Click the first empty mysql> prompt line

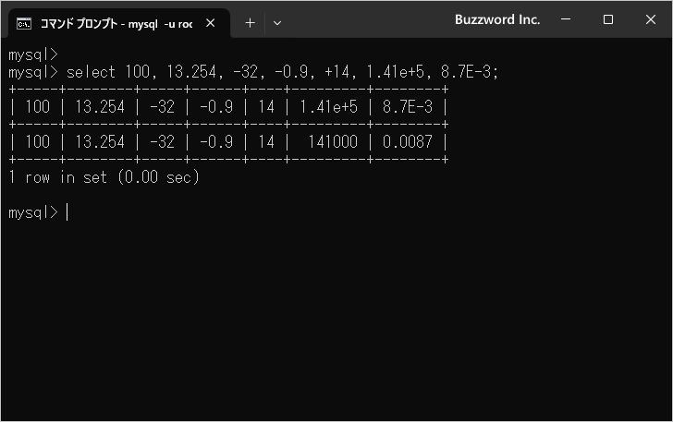[33, 54]
